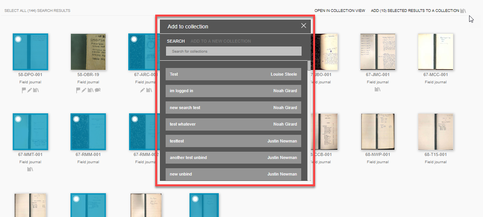Click the pencil edit icon under 58-DPO-001

click(x=30, y=90)
